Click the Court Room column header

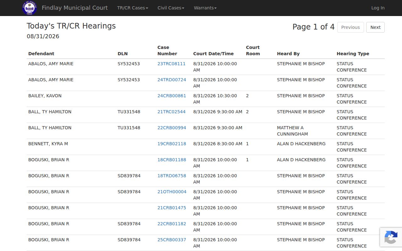click(x=253, y=51)
